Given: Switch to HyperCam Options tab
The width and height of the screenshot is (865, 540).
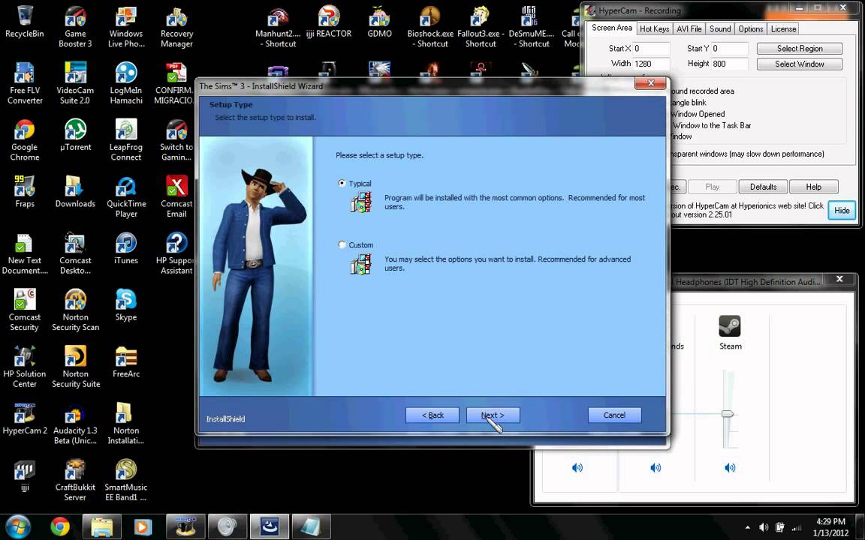Looking at the screenshot, I should tap(751, 28).
